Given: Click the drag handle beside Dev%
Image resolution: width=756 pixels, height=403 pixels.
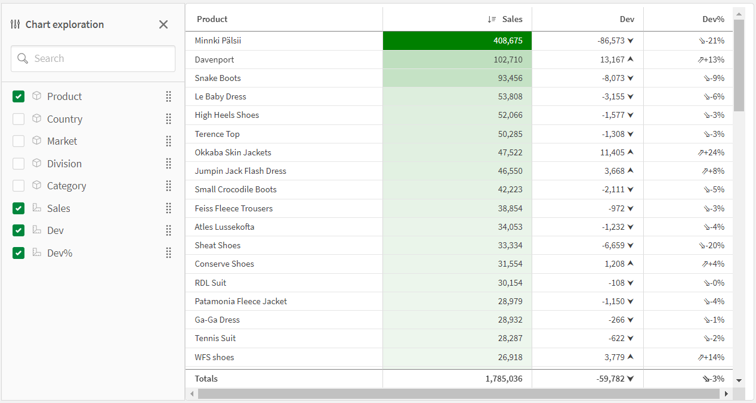Looking at the screenshot, I should coord(168,253).
